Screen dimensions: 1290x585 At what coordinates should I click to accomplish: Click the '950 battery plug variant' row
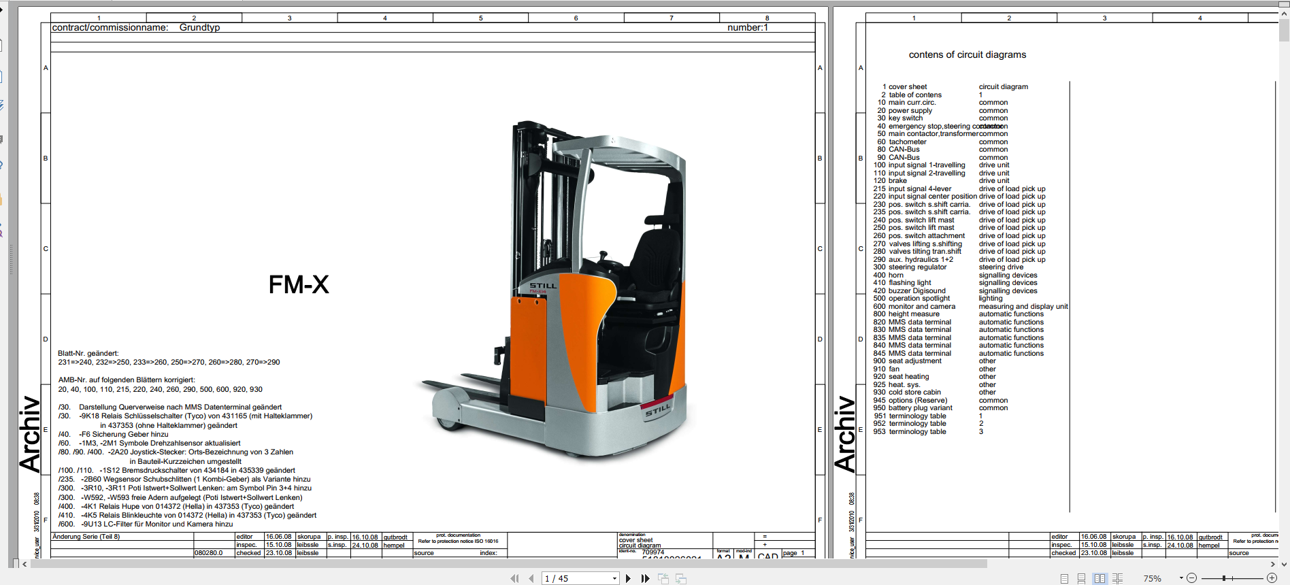941,408
